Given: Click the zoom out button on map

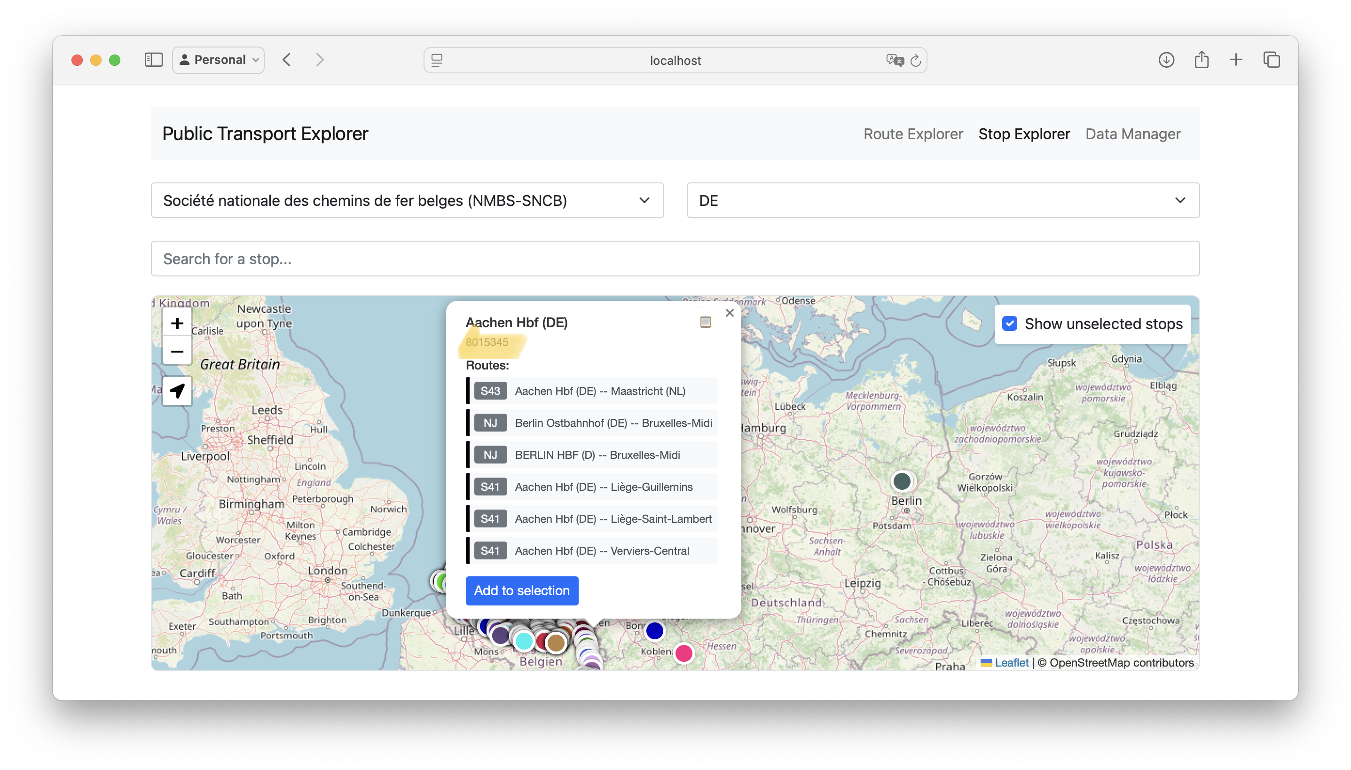Looking at the screenshot, I should [176, 351].
